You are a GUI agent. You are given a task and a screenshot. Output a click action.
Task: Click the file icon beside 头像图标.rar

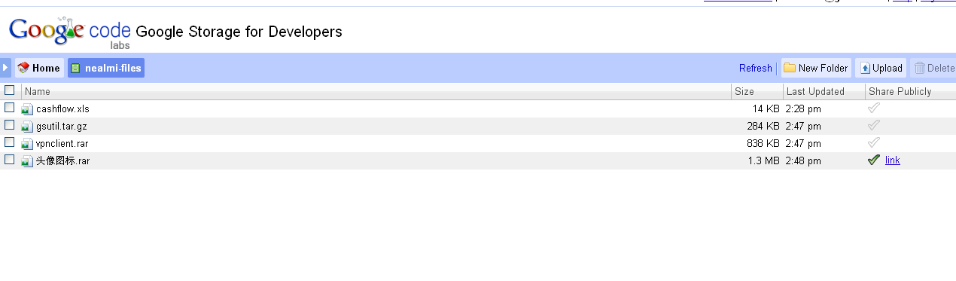click(x=27, y=161)
